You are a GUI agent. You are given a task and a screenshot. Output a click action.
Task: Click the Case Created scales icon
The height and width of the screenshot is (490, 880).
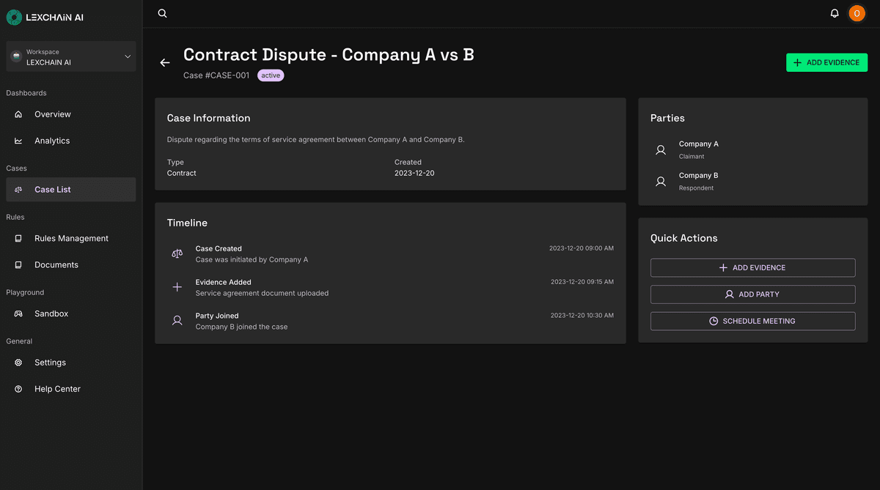pos(177,254)
